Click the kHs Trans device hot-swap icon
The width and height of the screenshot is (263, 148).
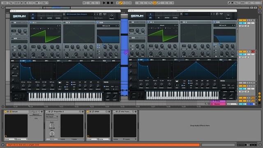(x=133, y=111)
